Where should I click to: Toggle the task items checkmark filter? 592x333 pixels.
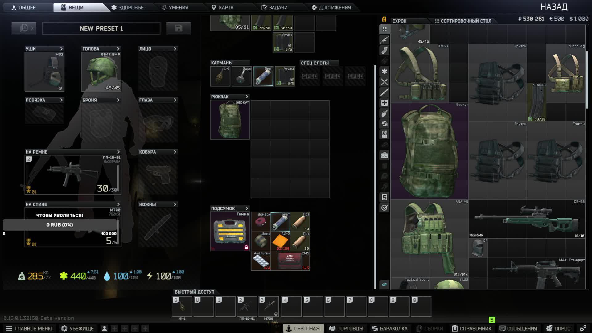[384, 208]
